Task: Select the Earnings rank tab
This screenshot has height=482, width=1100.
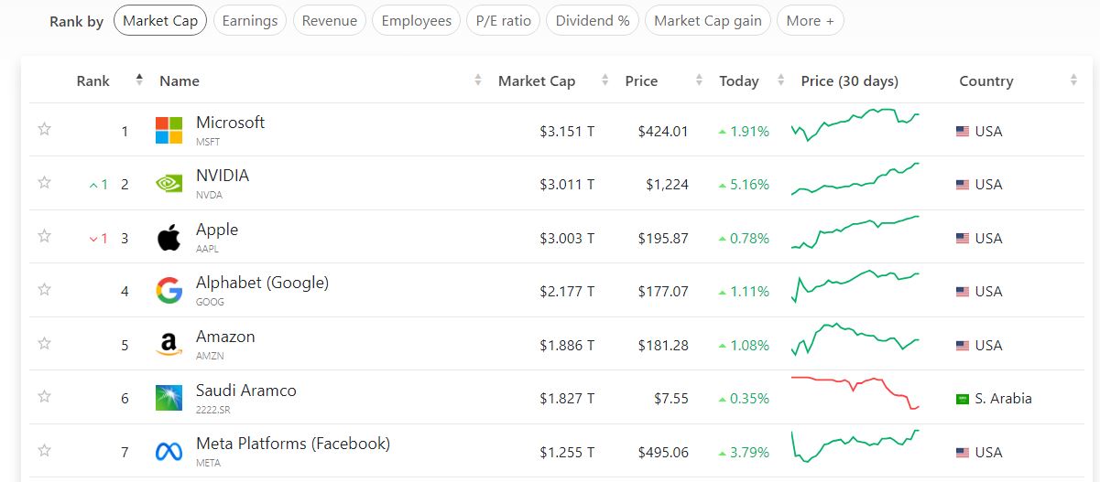Action: [x=250, y=21]
